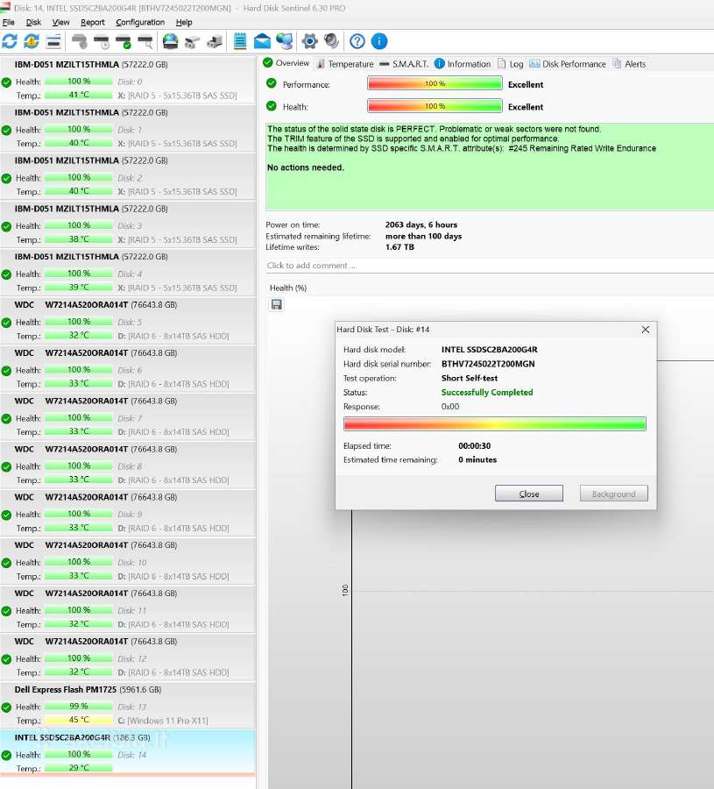Click the Health 100 % gradient bar in overview
714x789 pixels.
[435, 106]
